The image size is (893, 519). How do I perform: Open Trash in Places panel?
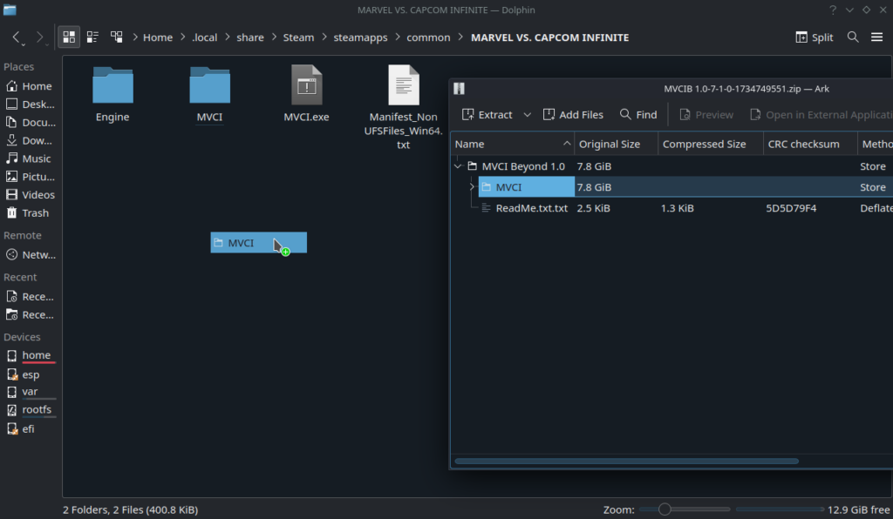(x=35, y=212)
